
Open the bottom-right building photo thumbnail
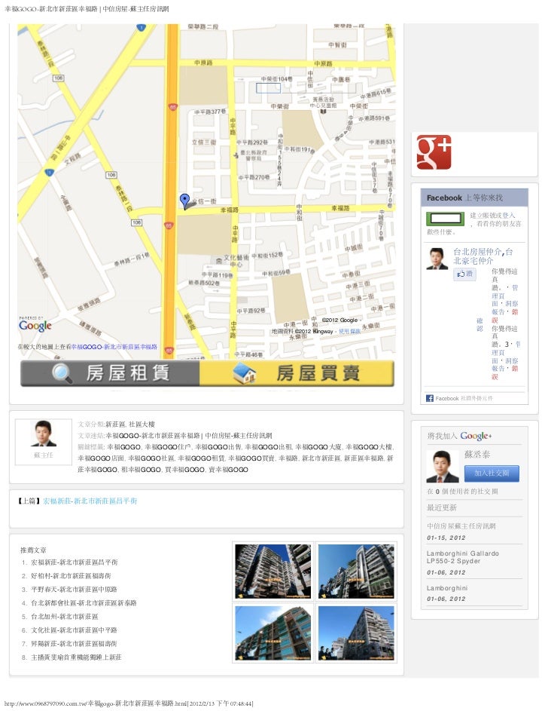point(356,633)
